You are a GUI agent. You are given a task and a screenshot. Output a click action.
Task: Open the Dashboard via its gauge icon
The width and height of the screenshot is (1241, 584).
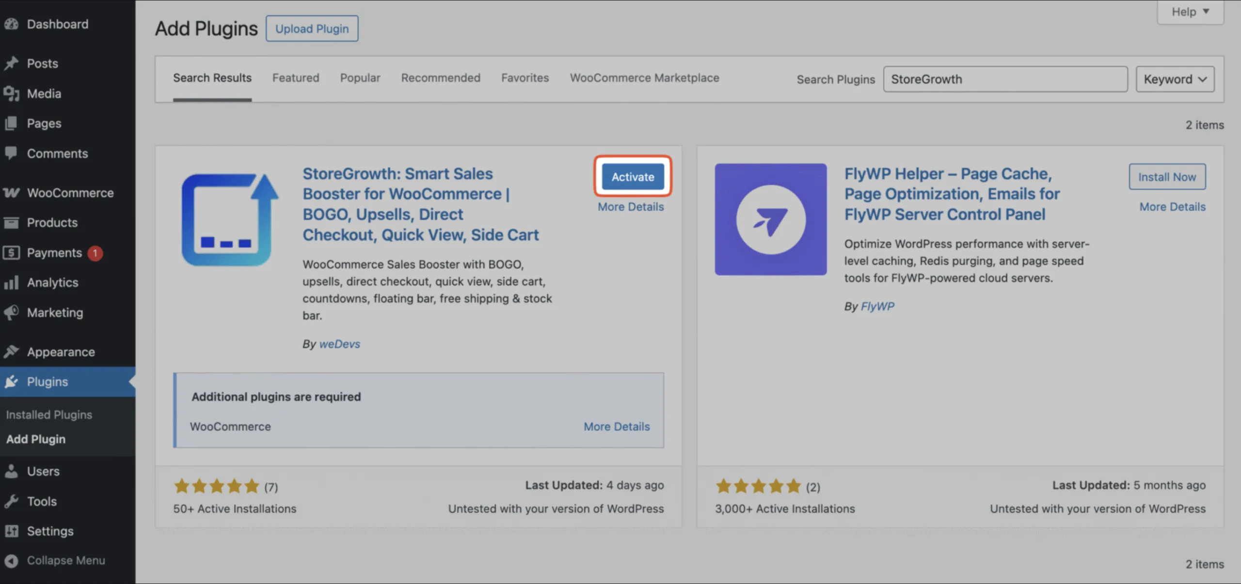[11, 24]
